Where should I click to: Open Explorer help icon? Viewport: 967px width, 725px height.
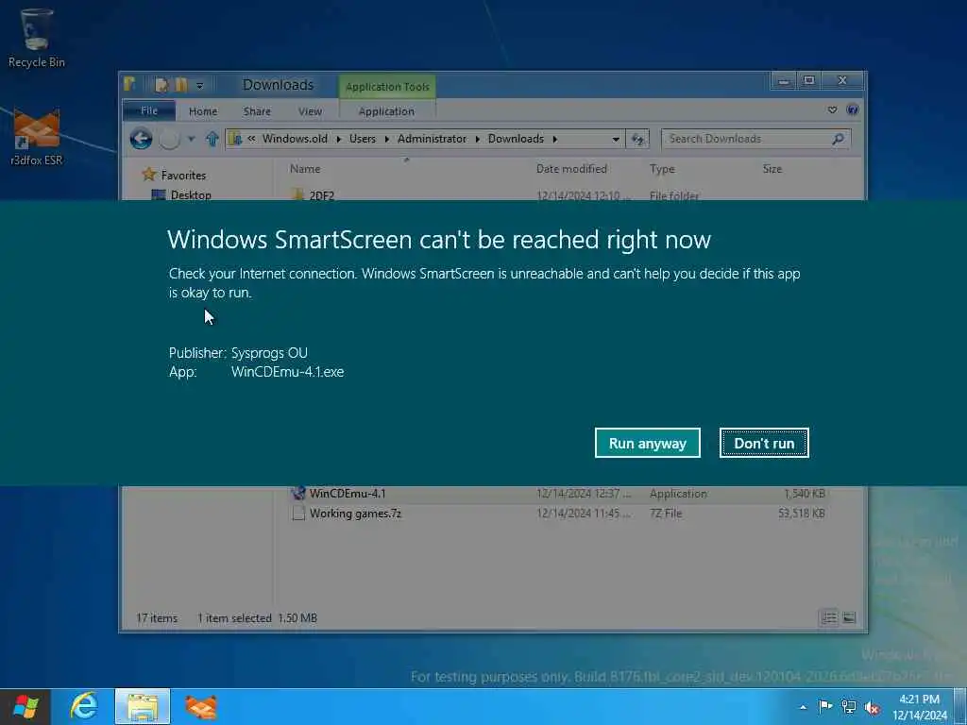853,110
